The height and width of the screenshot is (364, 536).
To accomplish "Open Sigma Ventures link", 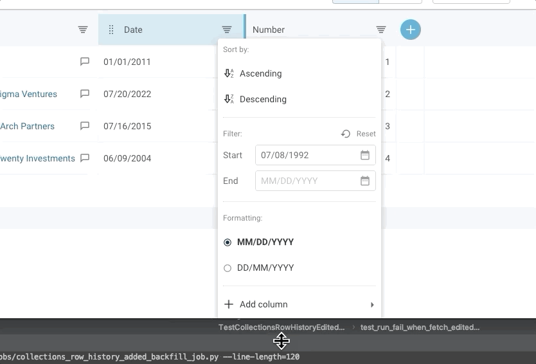I will pos(28,94).
